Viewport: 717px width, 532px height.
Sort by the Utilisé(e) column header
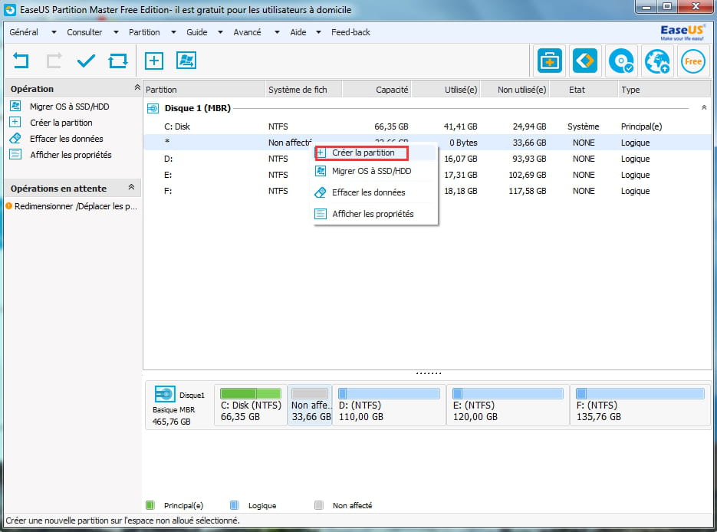446,90
